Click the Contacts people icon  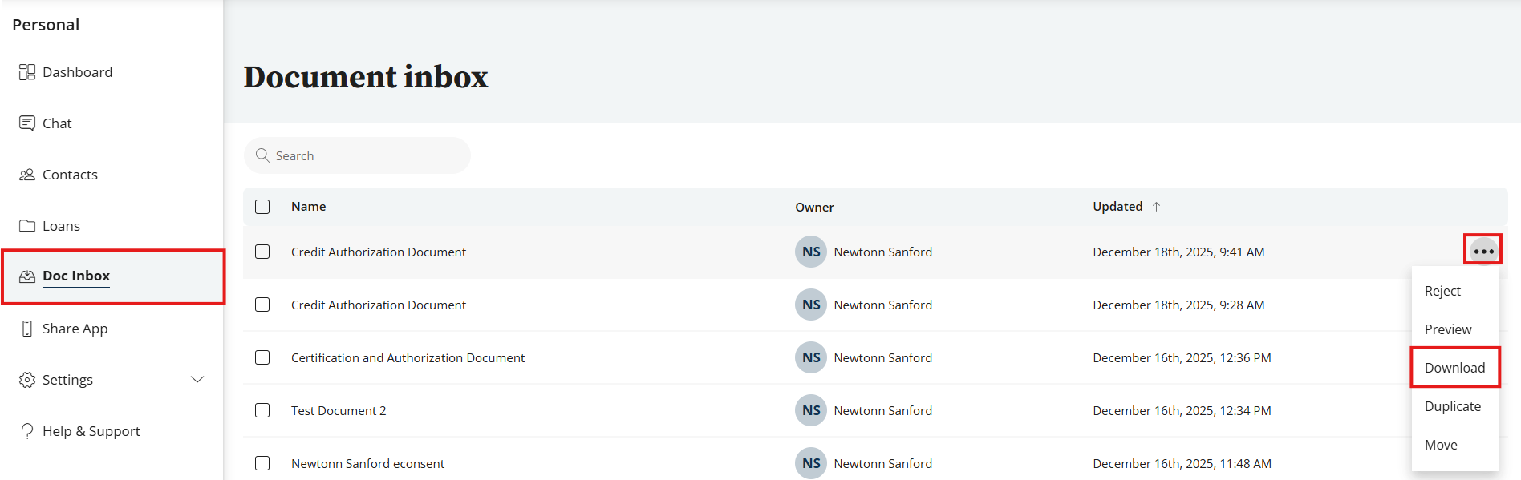point(27,175)
